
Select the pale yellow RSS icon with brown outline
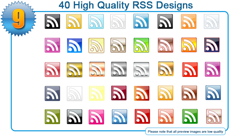(x=96, y=45)
